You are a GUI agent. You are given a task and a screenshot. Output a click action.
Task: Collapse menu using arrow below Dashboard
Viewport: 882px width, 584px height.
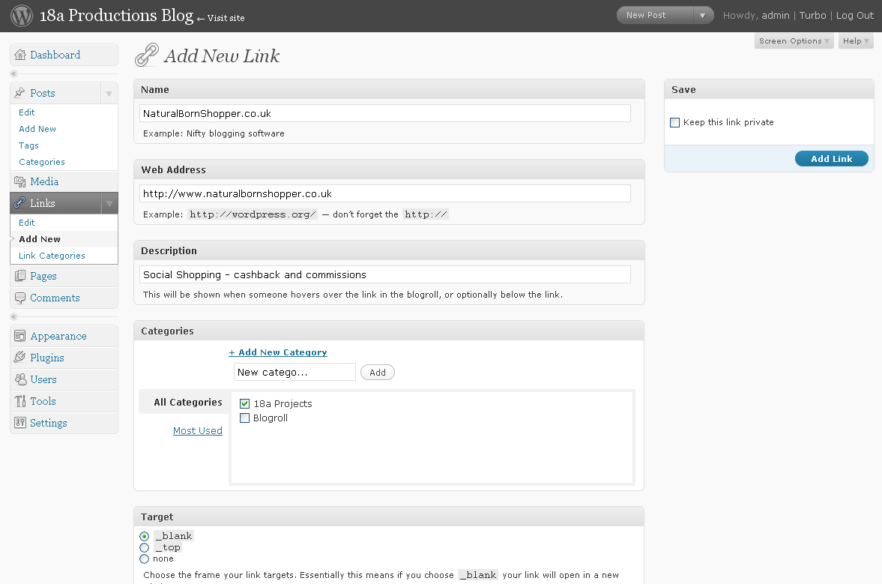click(14, 73)
